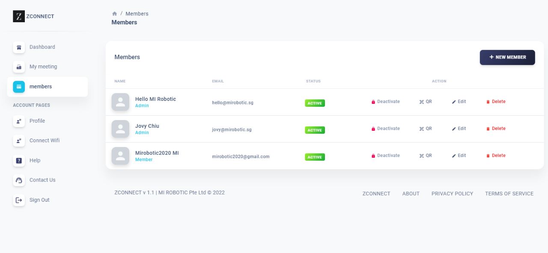Click the Sign Out arrow icon

(x=19, y=200)
